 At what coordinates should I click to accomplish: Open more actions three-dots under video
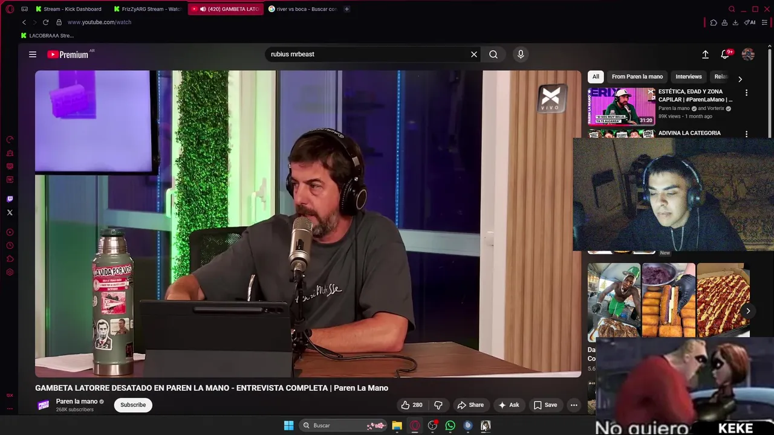coord(574,405)
